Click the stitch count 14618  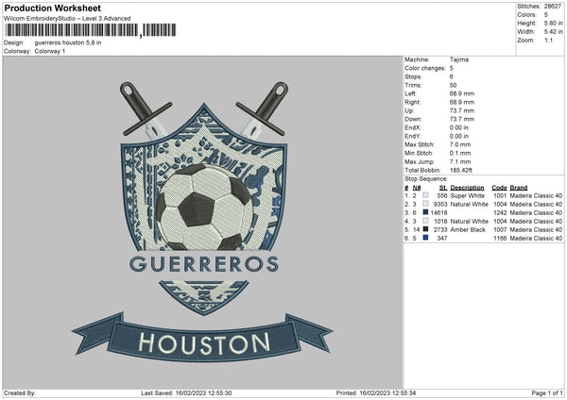(439, 212)
